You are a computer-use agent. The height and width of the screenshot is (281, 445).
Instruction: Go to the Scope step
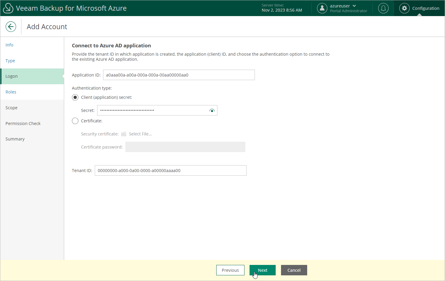tap(32, 108)
